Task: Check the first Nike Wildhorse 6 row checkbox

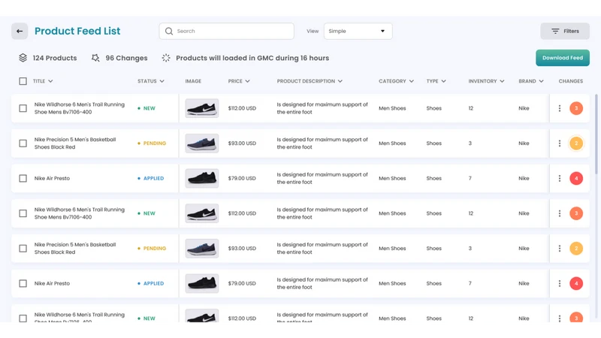Action: (x=23, y=108)
